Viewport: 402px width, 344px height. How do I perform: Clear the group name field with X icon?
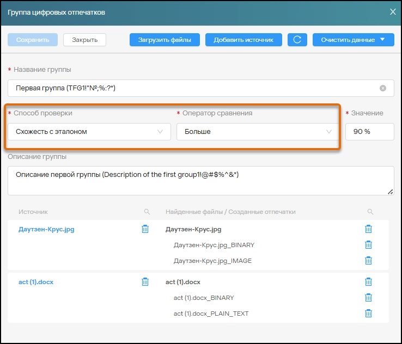click(x=383, y=88)
